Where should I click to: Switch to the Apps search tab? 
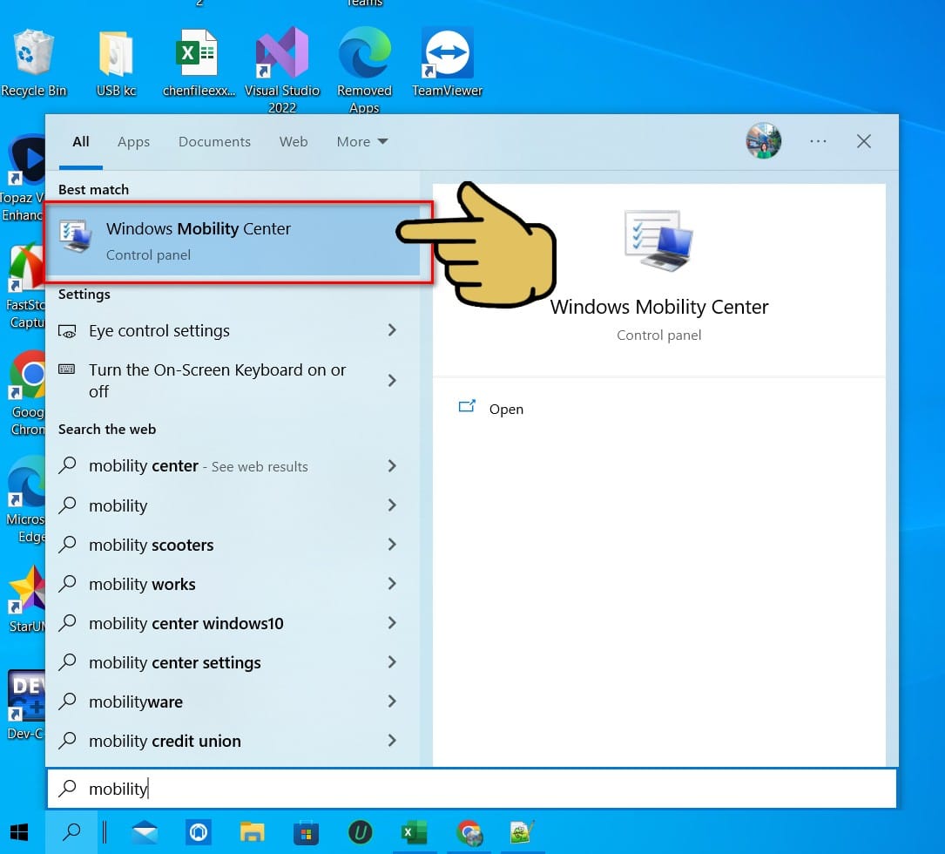click(134, 142)
